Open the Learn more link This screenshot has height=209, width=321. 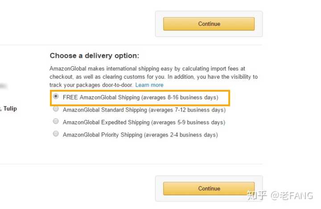149,85
